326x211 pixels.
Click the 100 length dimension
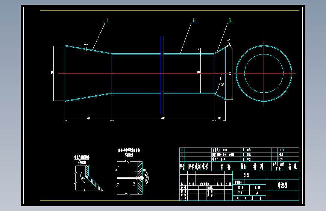coord(220,118)
